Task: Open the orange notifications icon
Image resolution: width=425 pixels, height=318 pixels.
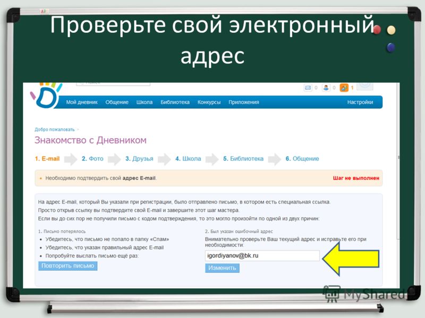Action: click(x=344, y=87)
